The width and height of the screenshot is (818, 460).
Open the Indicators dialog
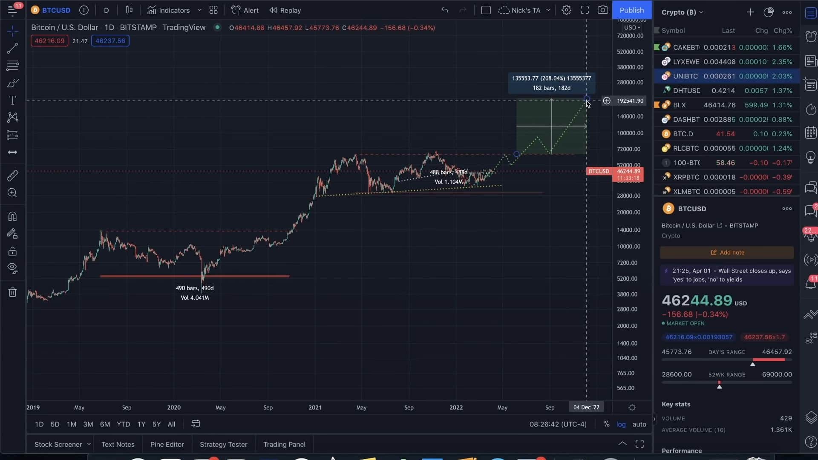pos(169,10)
